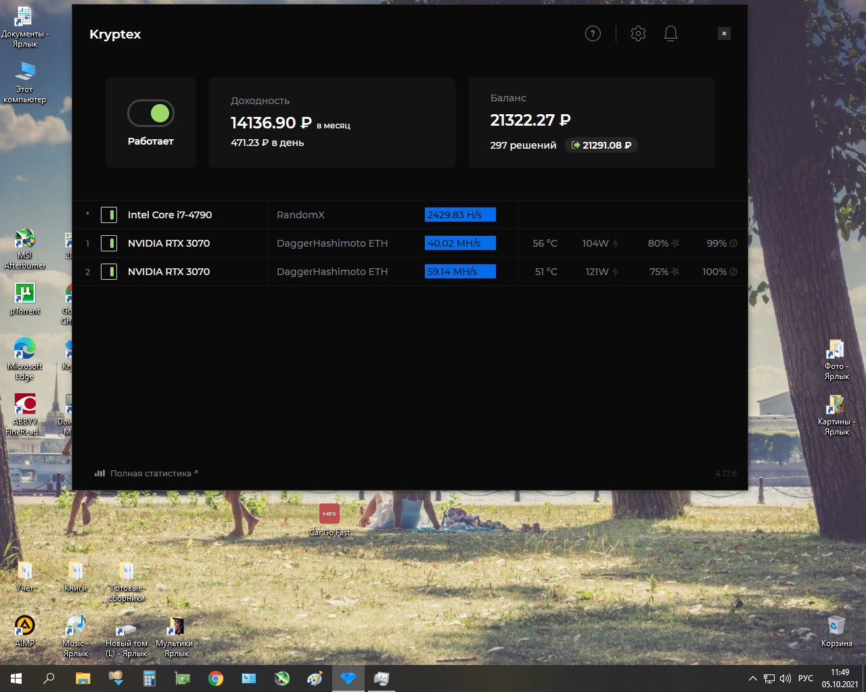Click the 51 °C temperature reading
Screen dimensions: 866x692
point(546,272)
